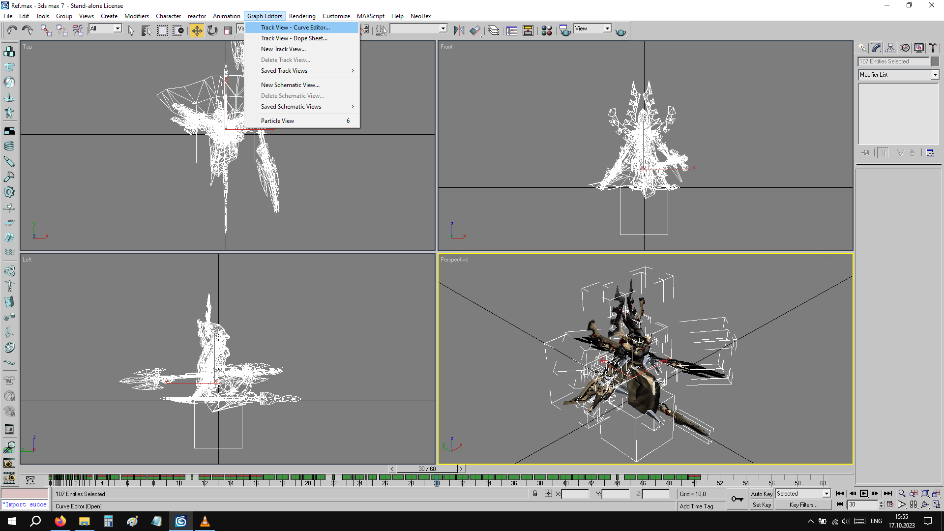Toggle Set Key mode
944x531 pixels.
(762, 505)
